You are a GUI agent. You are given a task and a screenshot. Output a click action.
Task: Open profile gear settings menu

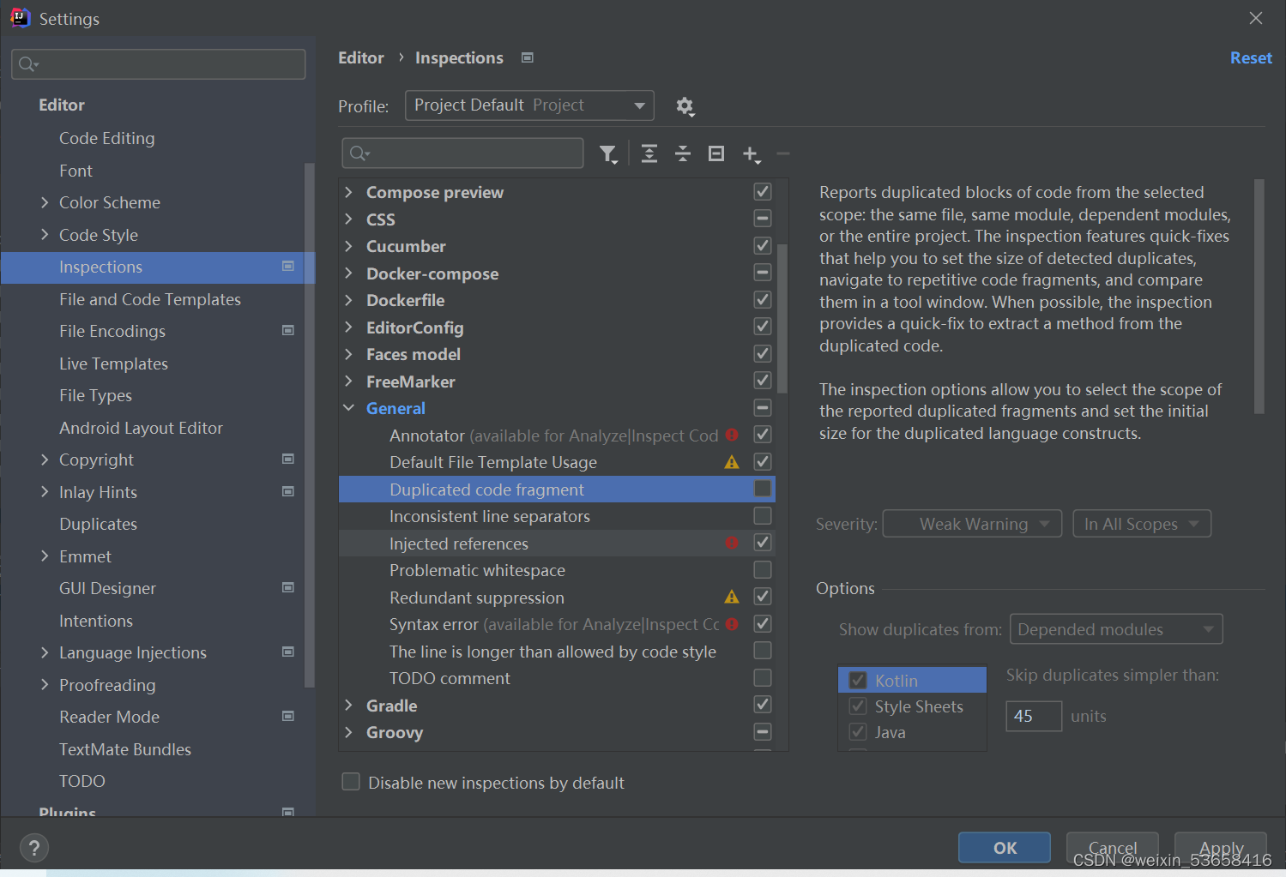click(685, 106)
